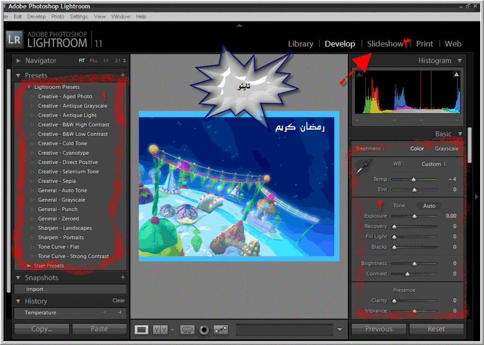
Task: Open toolbar options dropdown arrow
Action: 339,329
